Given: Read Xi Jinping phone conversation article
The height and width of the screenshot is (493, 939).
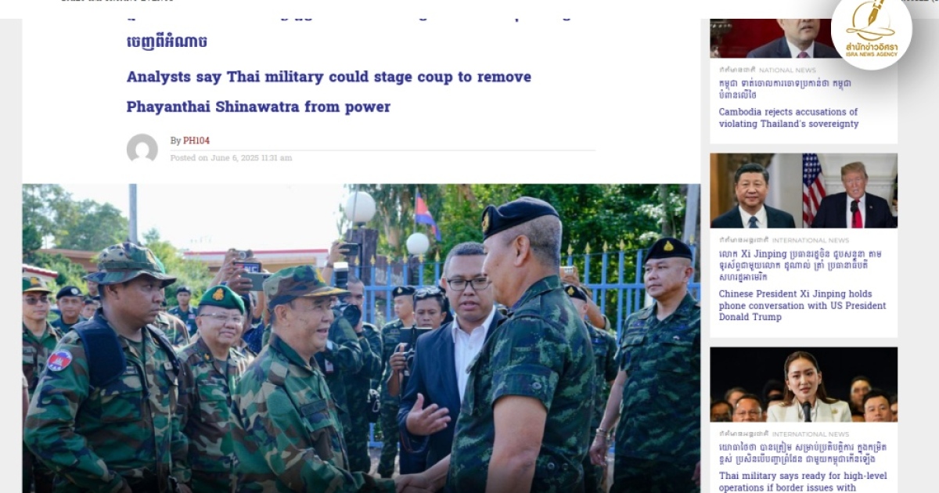Looking at the screenshot, I should click(803, 305).
